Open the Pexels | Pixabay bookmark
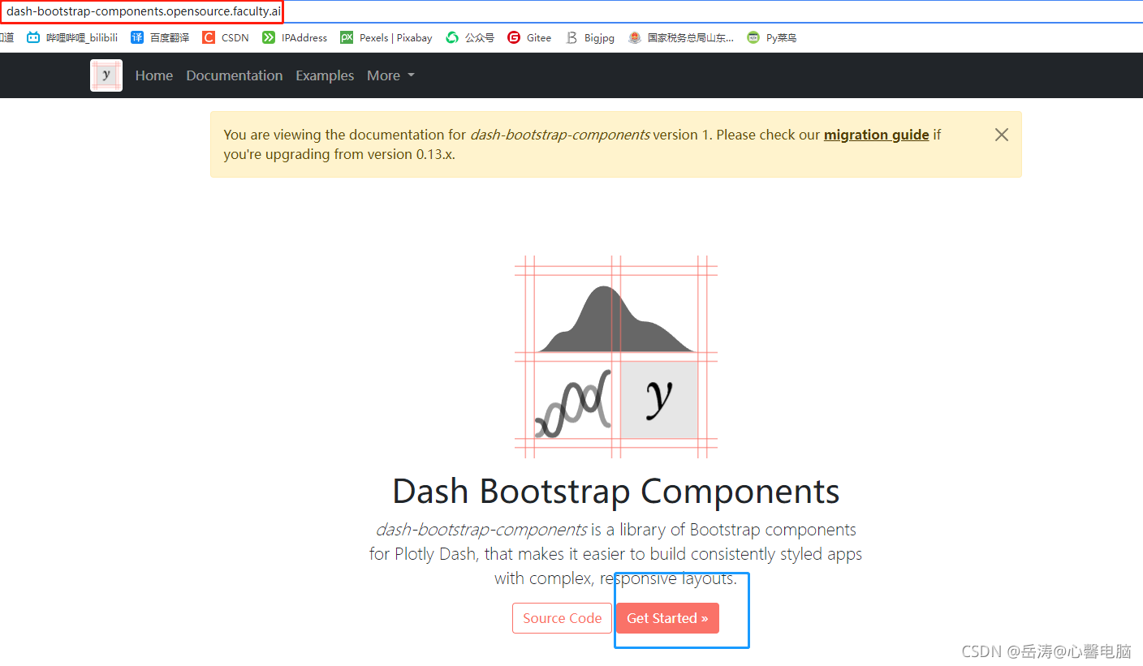This screenshot has height=666, width=1143. click(x=386, y=37)
